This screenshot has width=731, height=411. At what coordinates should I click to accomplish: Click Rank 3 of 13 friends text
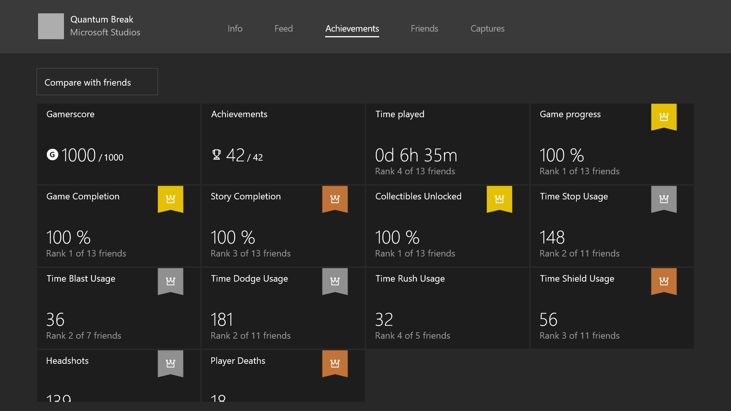click(251, 253)
